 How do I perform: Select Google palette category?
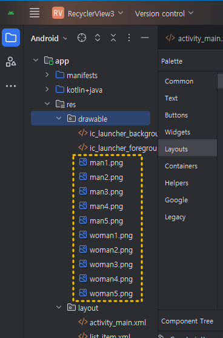point(176,200)
